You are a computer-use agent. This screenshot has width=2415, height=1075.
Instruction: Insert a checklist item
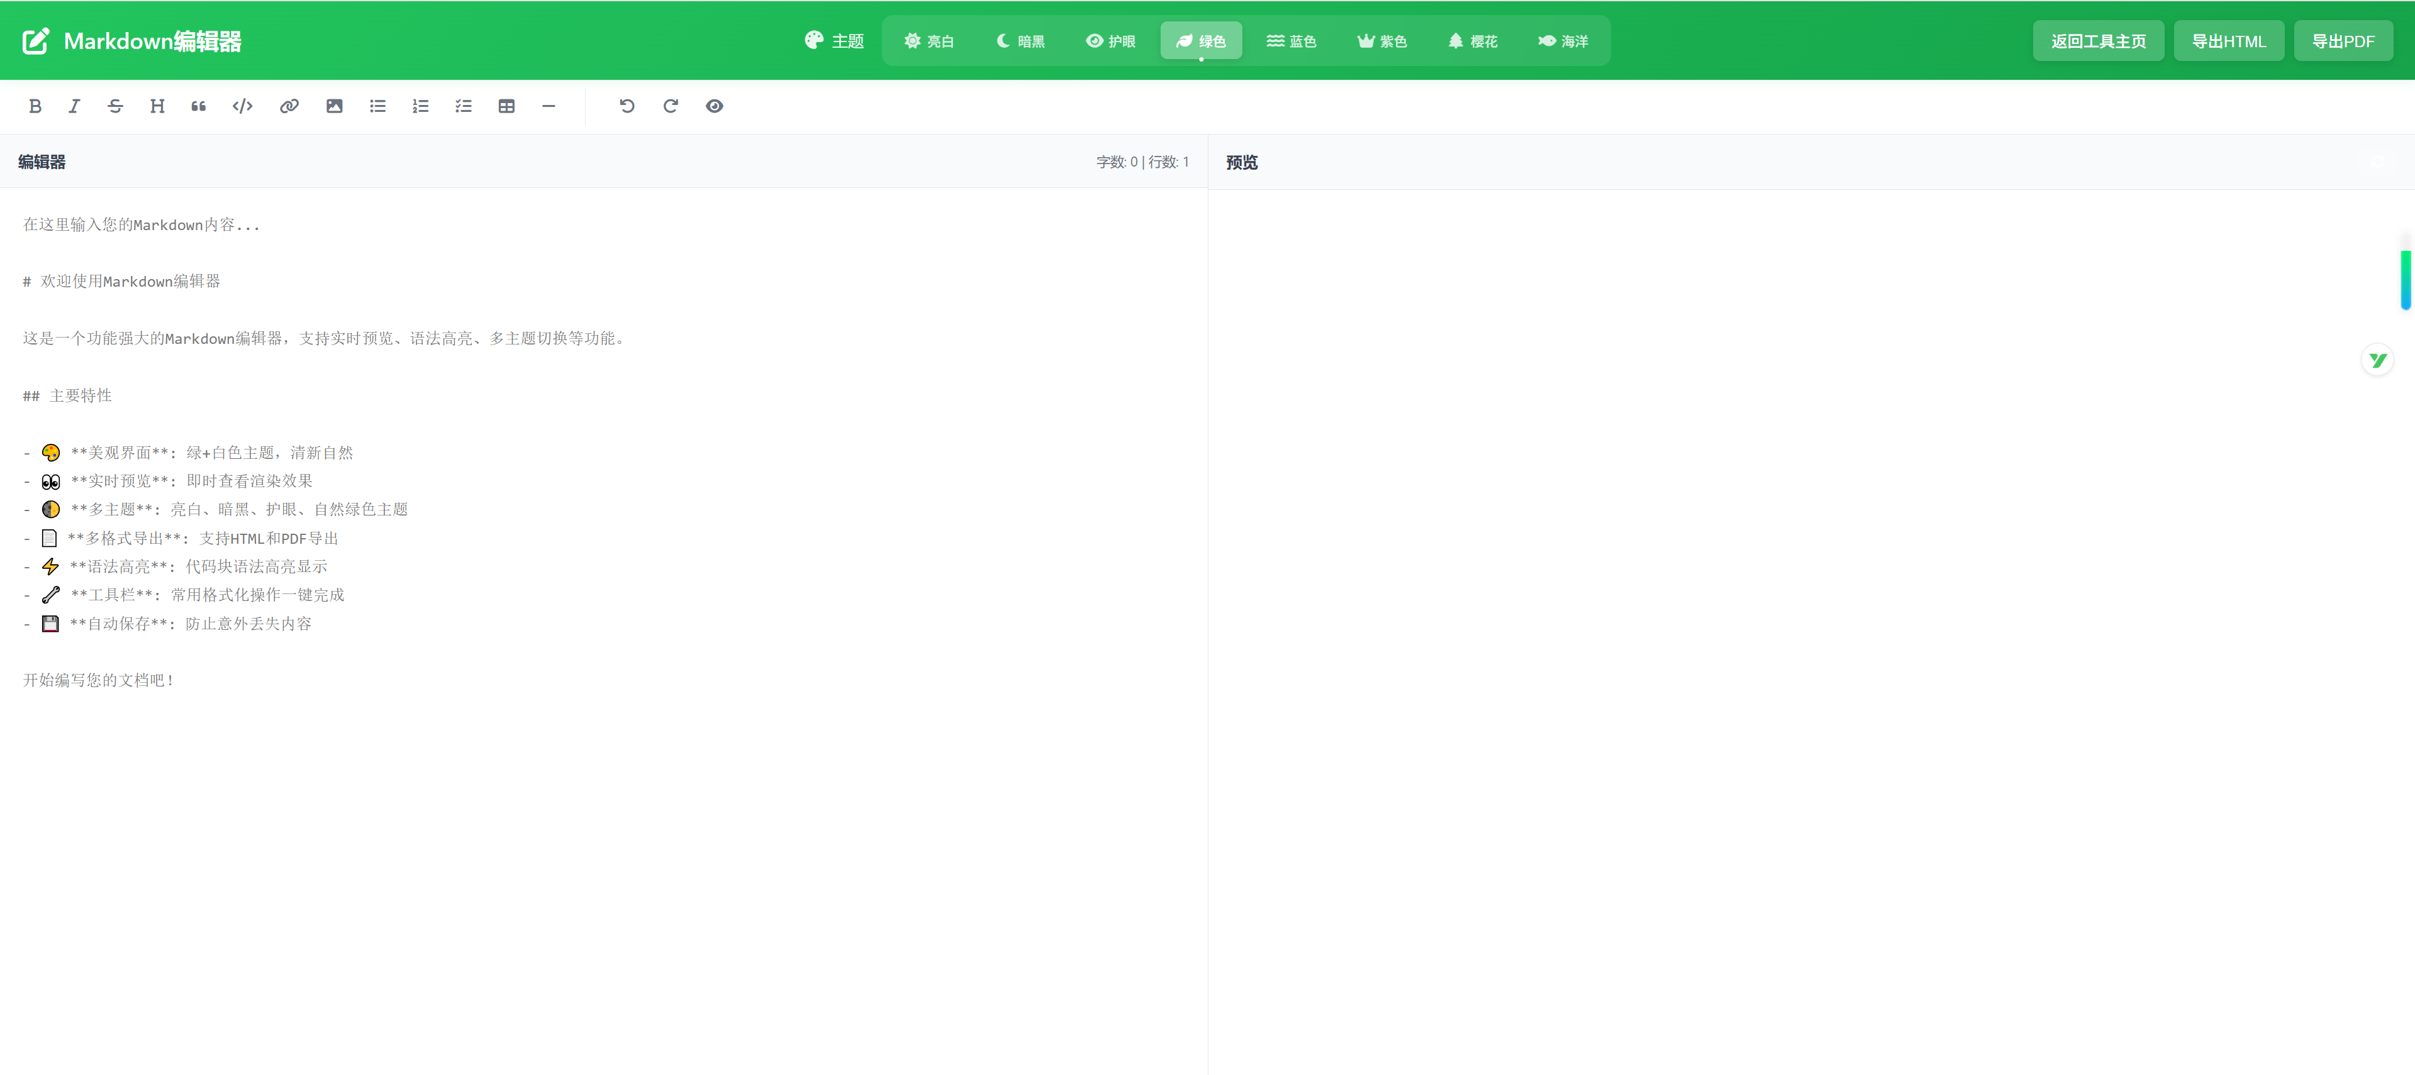click(x=462, y=106)
